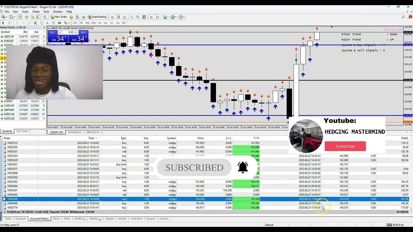Open the New chart dropdown arrow
The width and height of the screenshot is (413, 232).
tap(7, 17)
